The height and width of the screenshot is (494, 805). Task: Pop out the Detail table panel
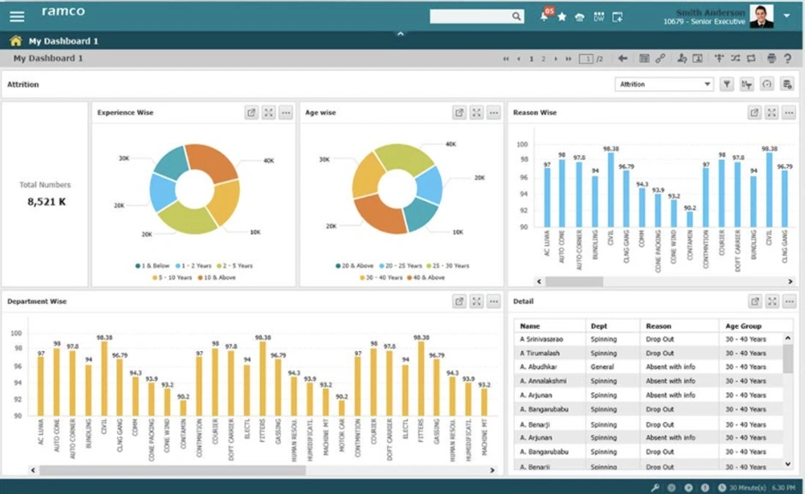tap(754, 301)
